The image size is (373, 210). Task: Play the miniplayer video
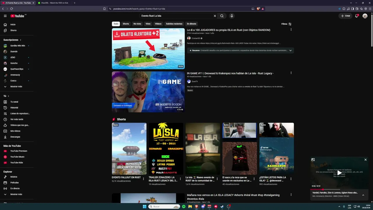point(339,173)
